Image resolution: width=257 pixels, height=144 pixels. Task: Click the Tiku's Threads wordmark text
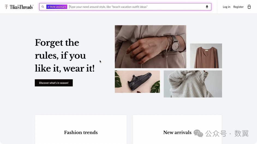[22, 7]
